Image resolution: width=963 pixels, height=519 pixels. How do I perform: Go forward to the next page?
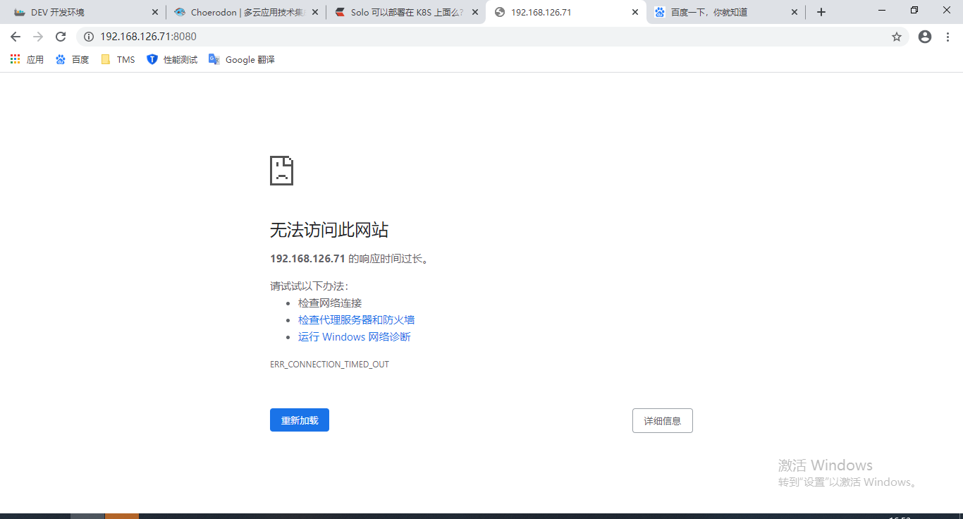(38, 37)
